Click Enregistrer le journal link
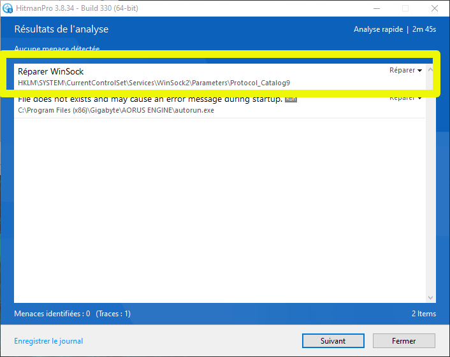Image resolution: width=450 pixels, height=357 pixels. coord(48,341)
